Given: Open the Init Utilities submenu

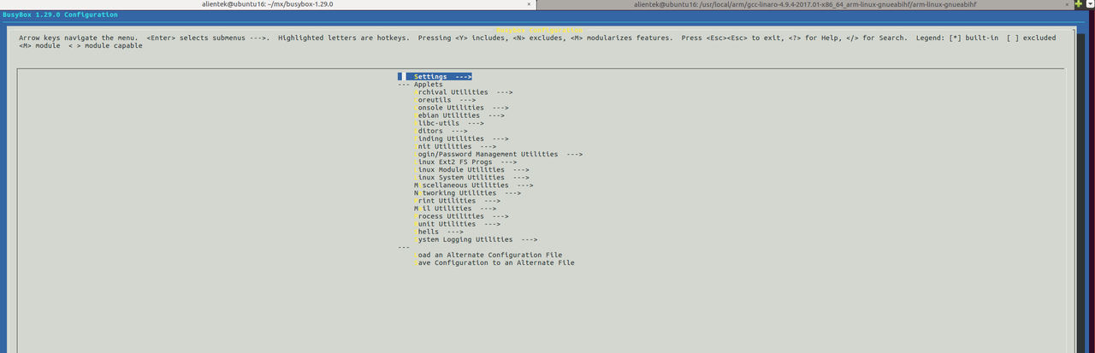Looking at the screenshot, I should (455, 146).
